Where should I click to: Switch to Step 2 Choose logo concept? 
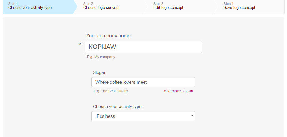110,7
